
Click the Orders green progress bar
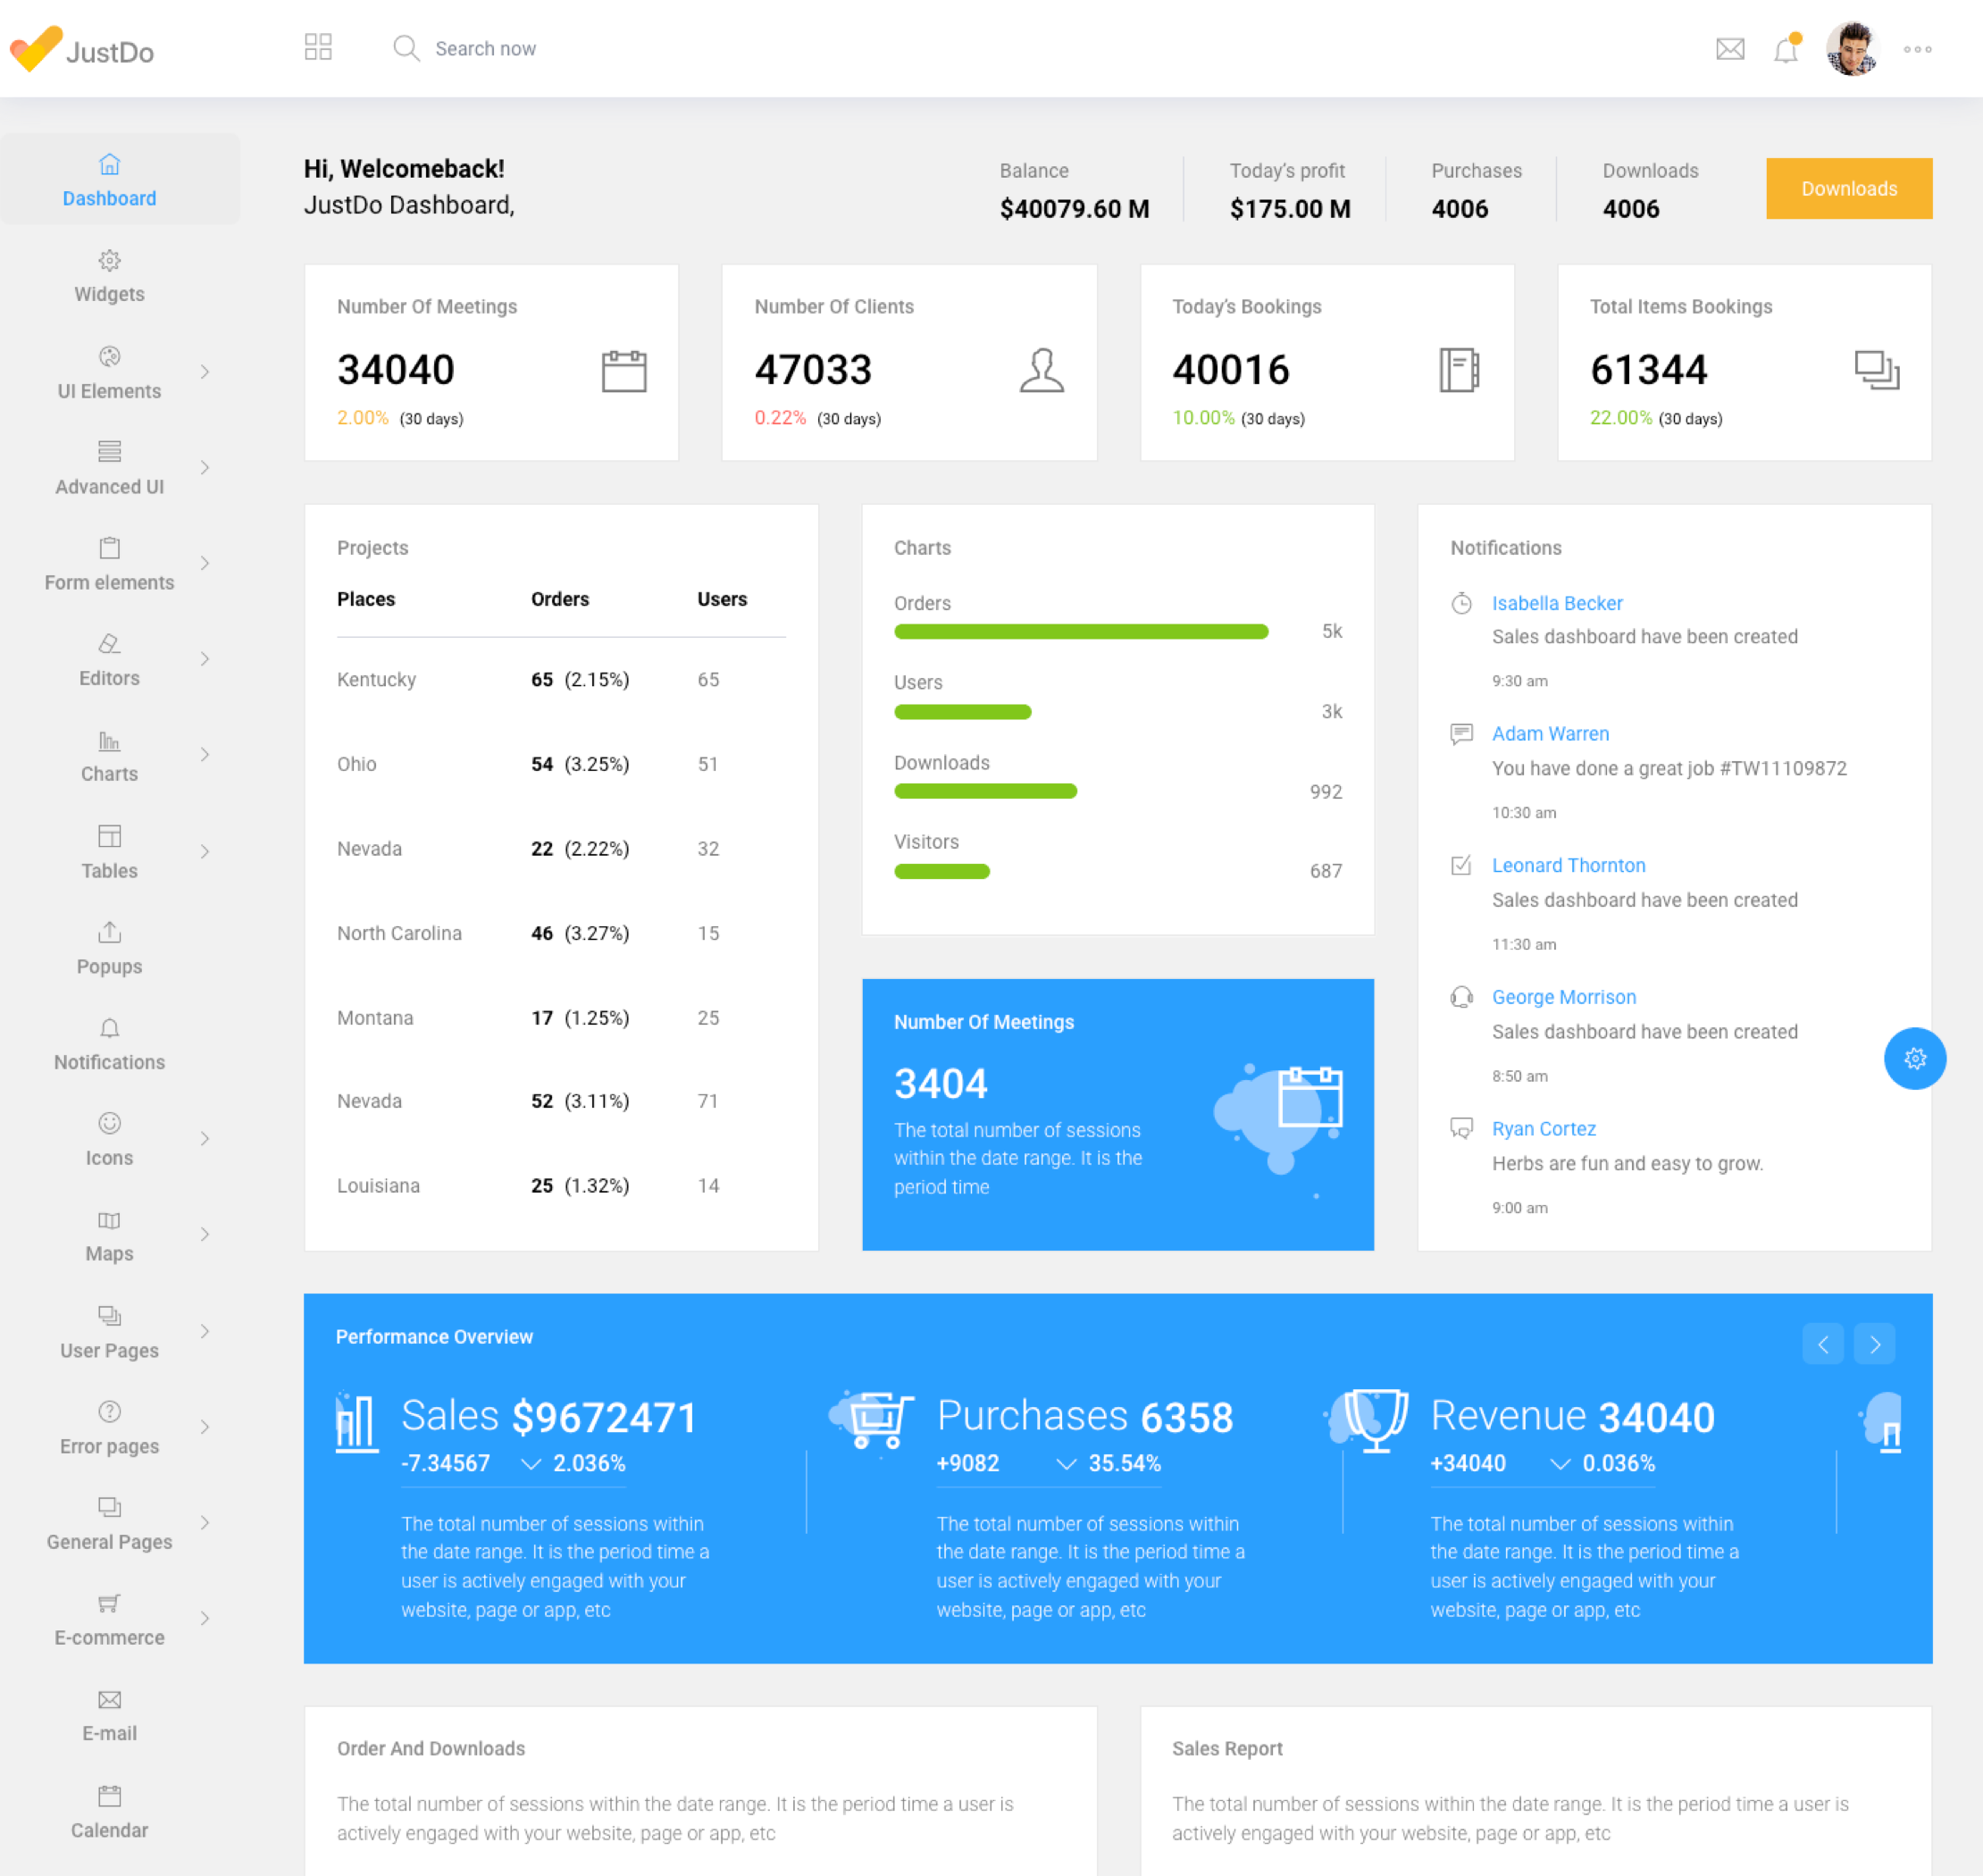[x=1080, y=632]
